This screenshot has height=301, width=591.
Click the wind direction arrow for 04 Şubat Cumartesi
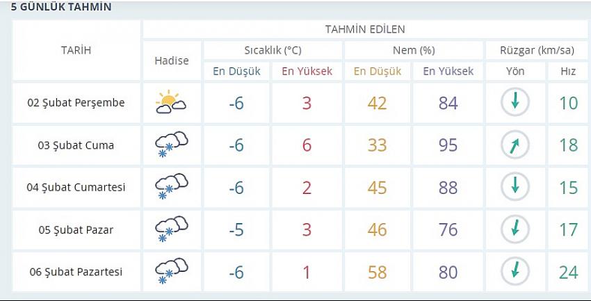coord(515,187)
